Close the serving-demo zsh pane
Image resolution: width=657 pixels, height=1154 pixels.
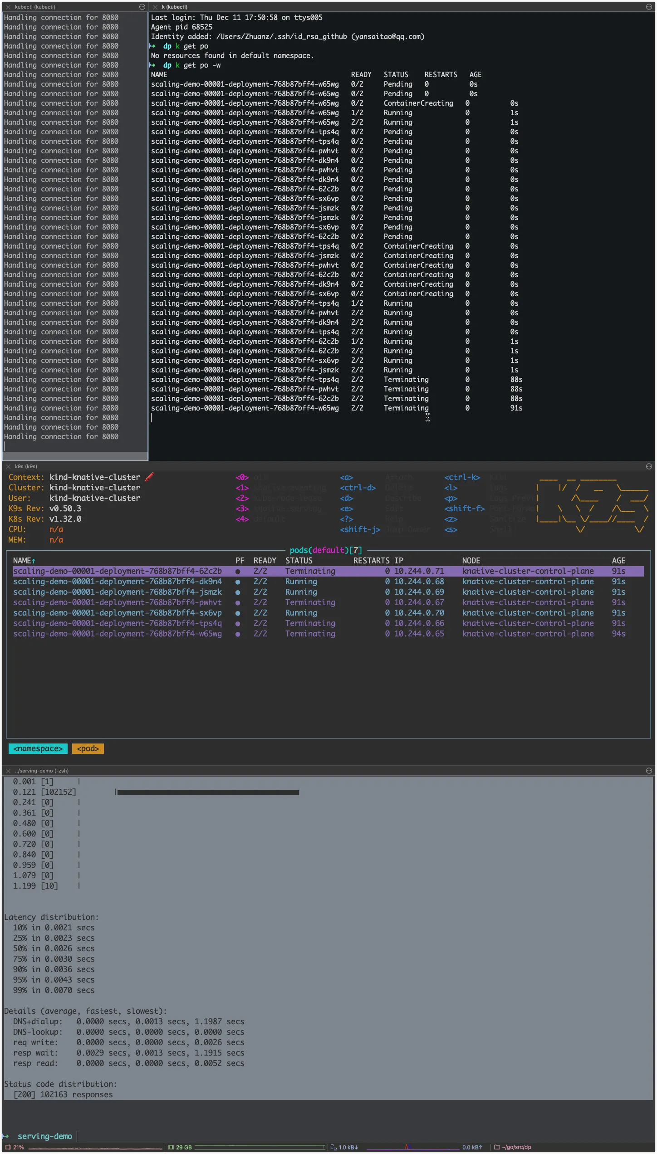tap(8, 771)
